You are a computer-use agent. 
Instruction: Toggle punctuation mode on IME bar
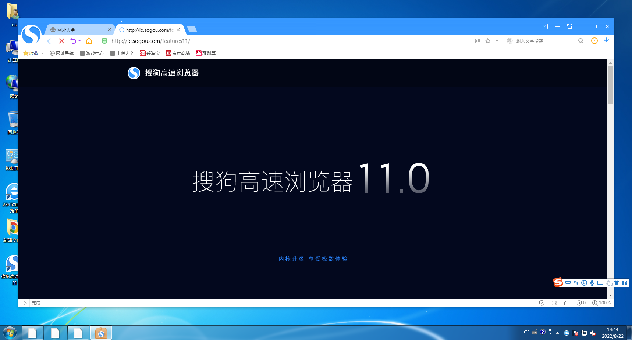pos(576,283)
